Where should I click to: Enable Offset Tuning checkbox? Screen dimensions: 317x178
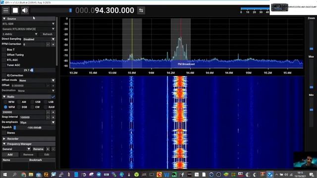[4, 55]
